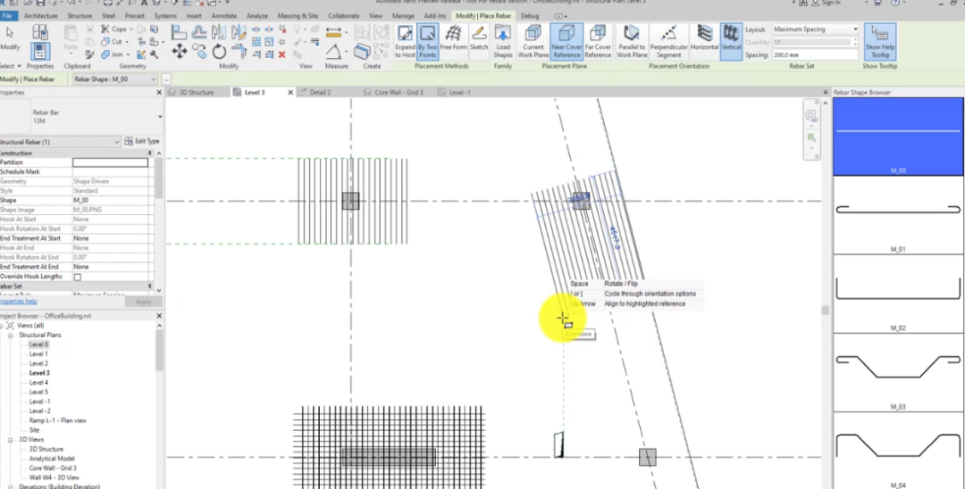The height and width of the screenshot is (489, 965).
Task: Set placement plane to Current Work Plane
Action: [533, 42]
